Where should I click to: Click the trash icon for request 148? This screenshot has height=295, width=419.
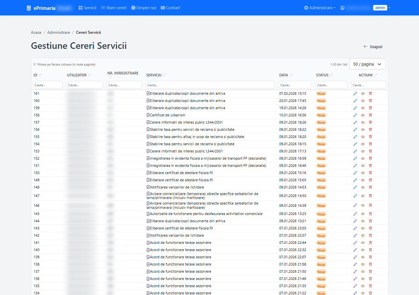[371, 187]
